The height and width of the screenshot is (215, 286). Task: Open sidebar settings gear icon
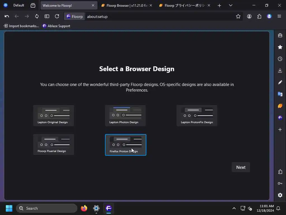pos(280,195)
